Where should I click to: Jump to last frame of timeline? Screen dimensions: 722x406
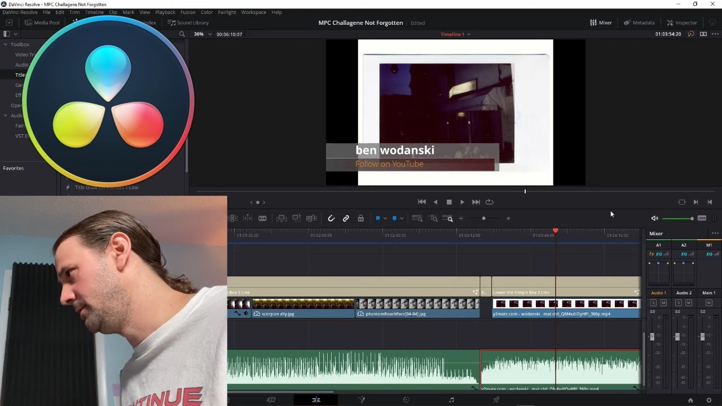(x=476, y=202)
